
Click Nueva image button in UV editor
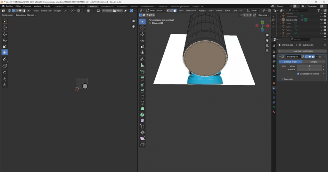(x=107, y=11)
